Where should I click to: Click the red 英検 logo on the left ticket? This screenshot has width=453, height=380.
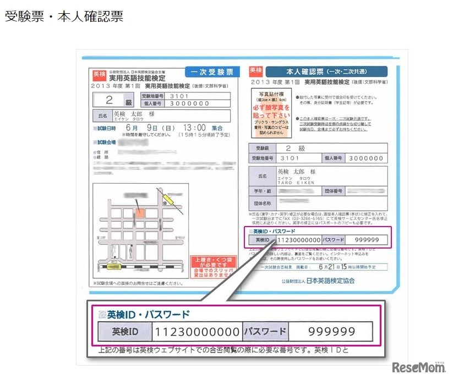(x=100, y=75)
